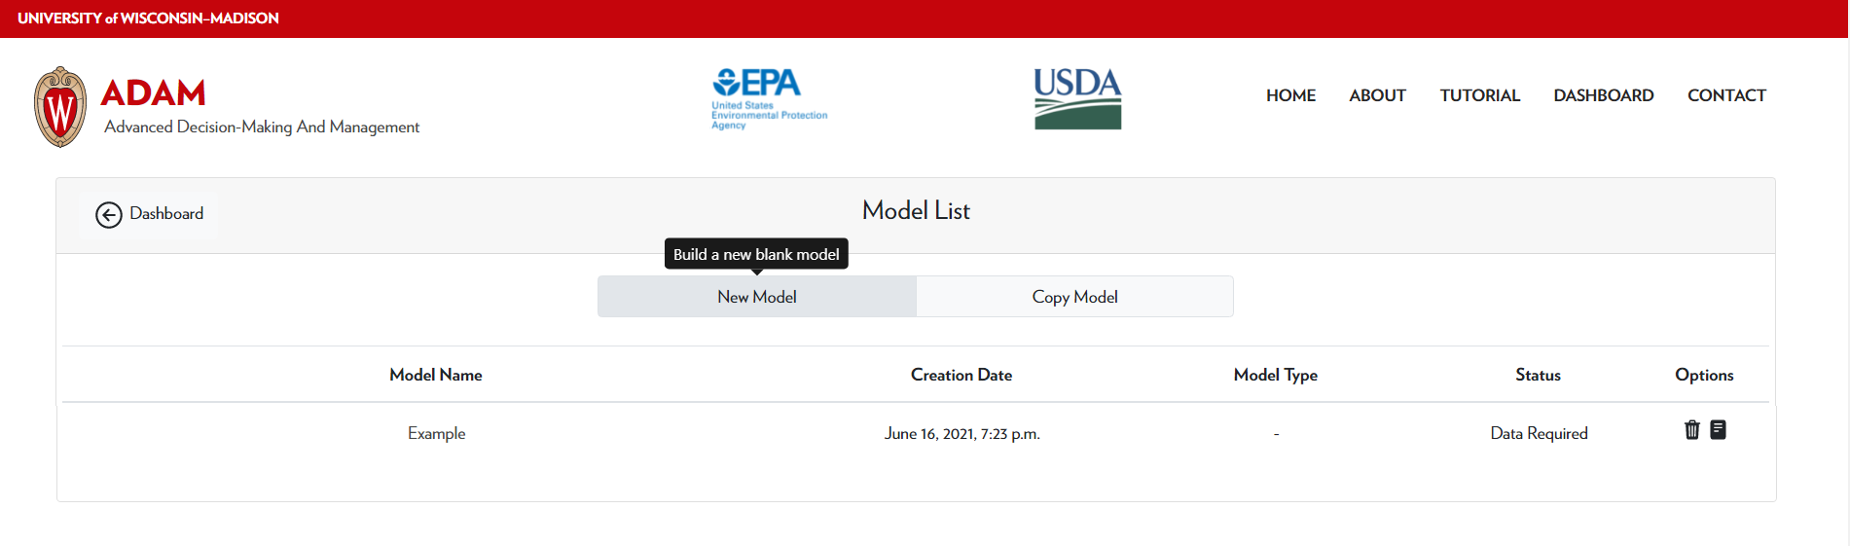Click the Model Name column header
Image resolution: width=1850 pixels, height=546 pixels.
(x=435, y=376)
